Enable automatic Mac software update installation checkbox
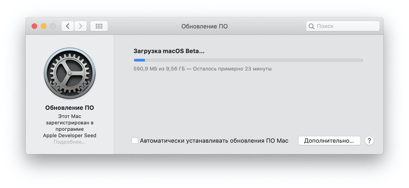409x188 pixels. click(135, 141)
